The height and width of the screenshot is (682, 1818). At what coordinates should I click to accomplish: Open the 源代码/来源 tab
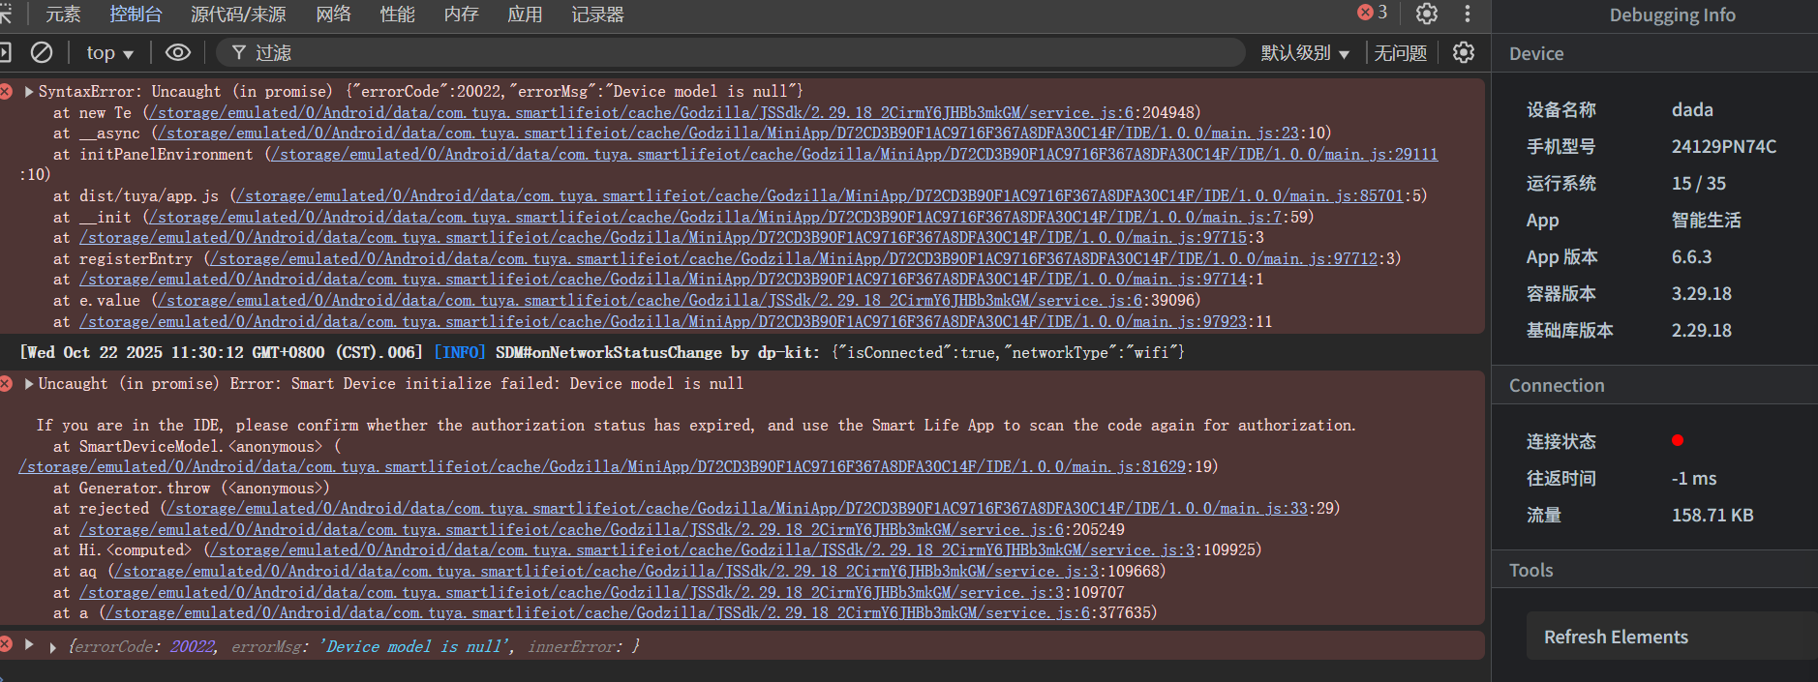[238, 15]
